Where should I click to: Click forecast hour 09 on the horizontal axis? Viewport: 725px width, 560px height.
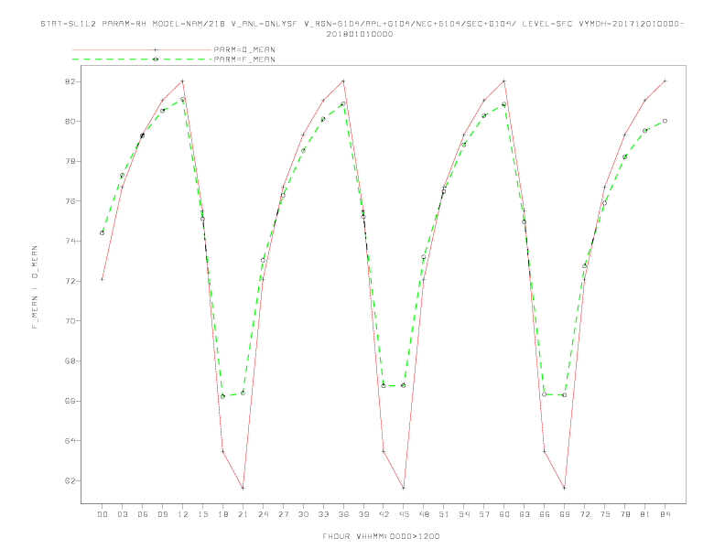pos(162,514)
